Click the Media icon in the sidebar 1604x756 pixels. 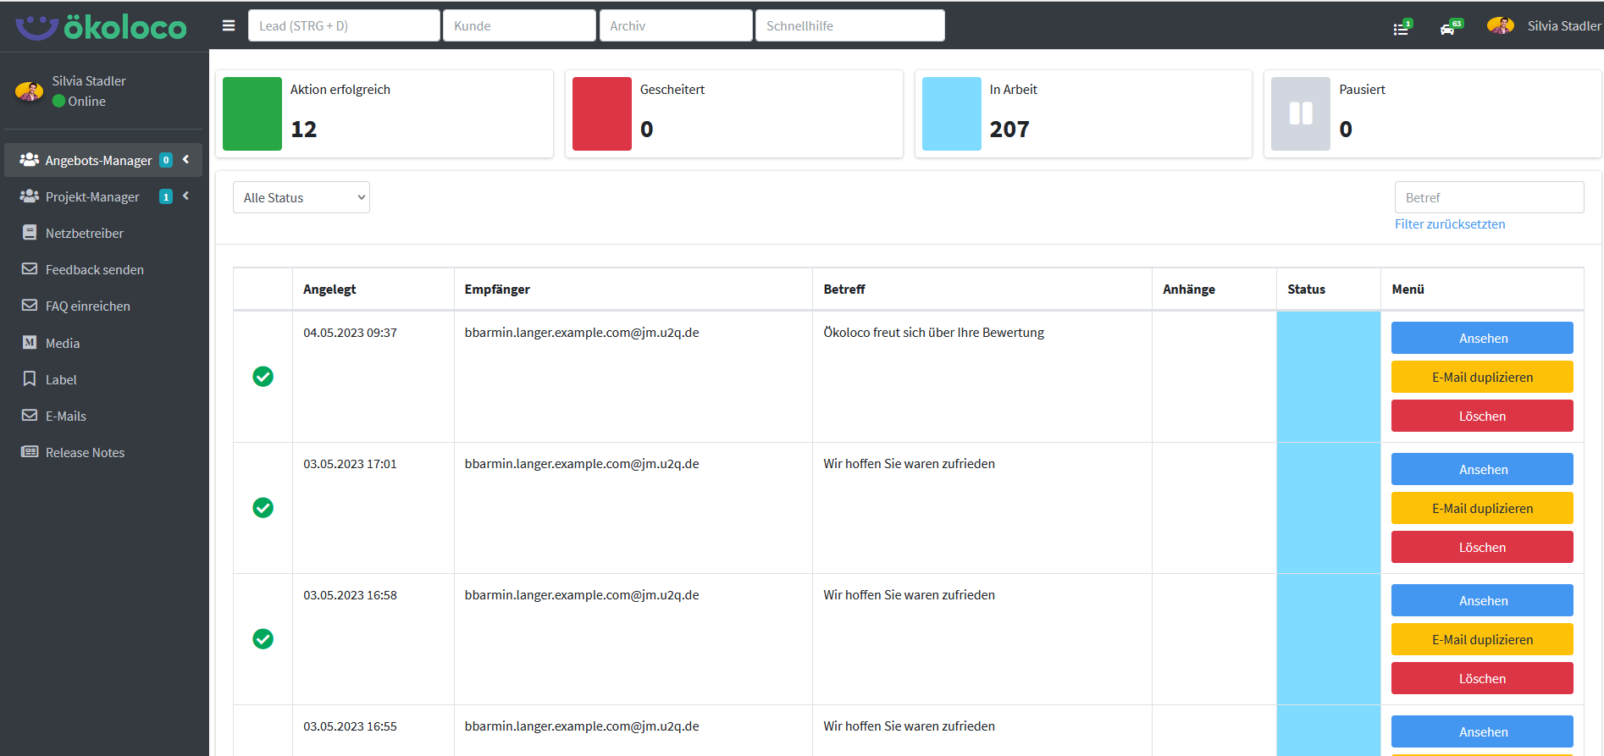pyautogui.click(x=30, y=343)
